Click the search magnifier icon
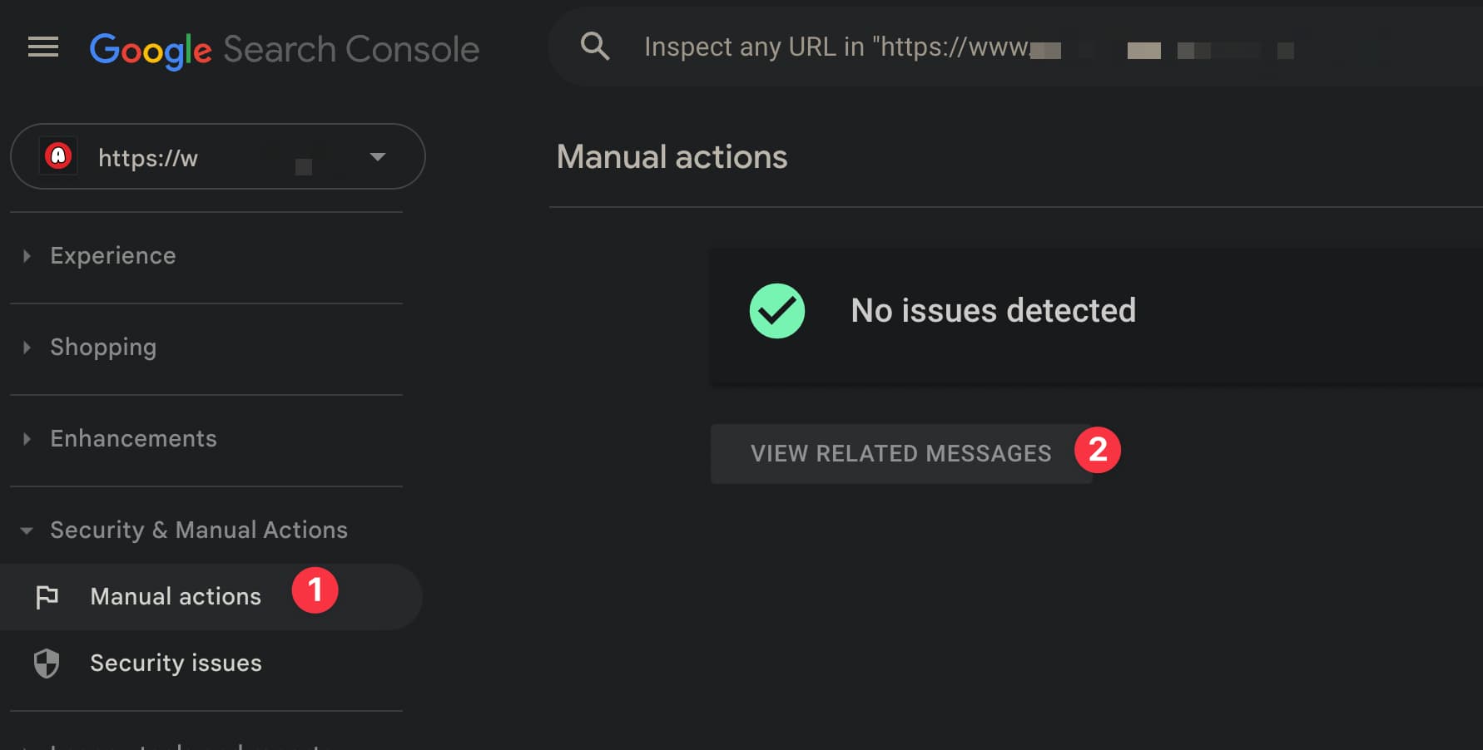Viewport: 1483px width, 750px height. tap(595, 47)
